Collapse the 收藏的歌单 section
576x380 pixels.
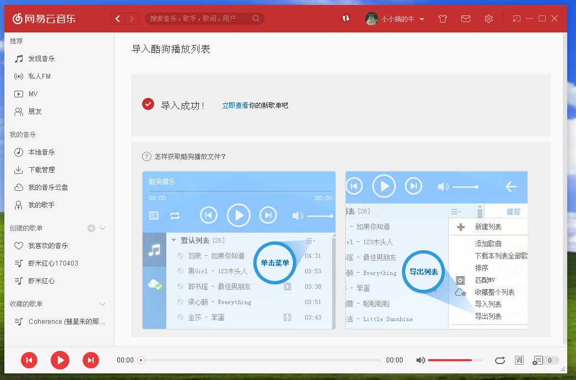pos(102,304)
